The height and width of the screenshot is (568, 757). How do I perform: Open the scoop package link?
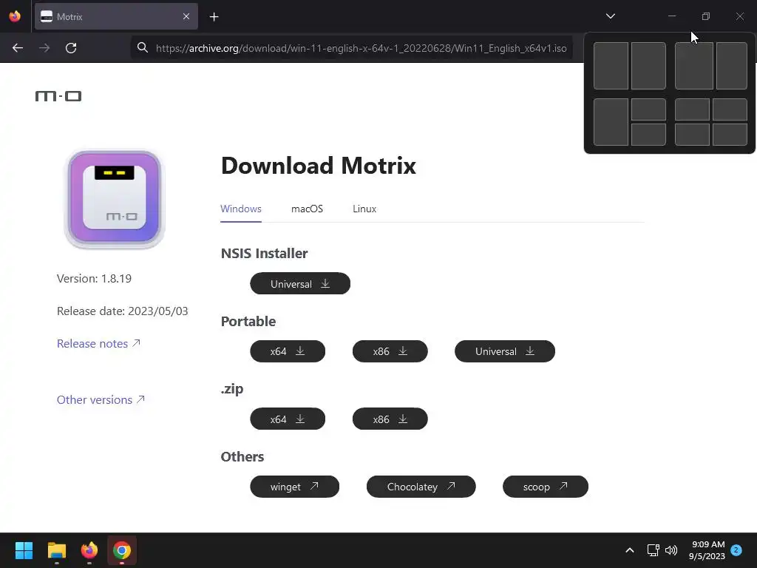coord(546,487)
